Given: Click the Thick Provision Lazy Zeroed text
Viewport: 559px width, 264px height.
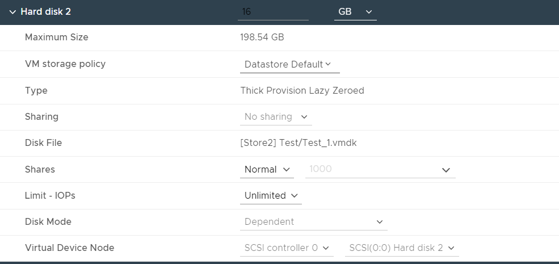Looking at the screenshot, I should click(302, 91).
